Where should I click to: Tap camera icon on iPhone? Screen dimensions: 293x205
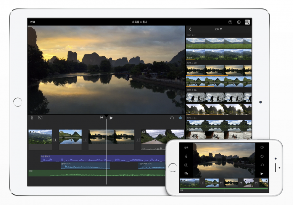pyautogui.click(x=186, y=165)
